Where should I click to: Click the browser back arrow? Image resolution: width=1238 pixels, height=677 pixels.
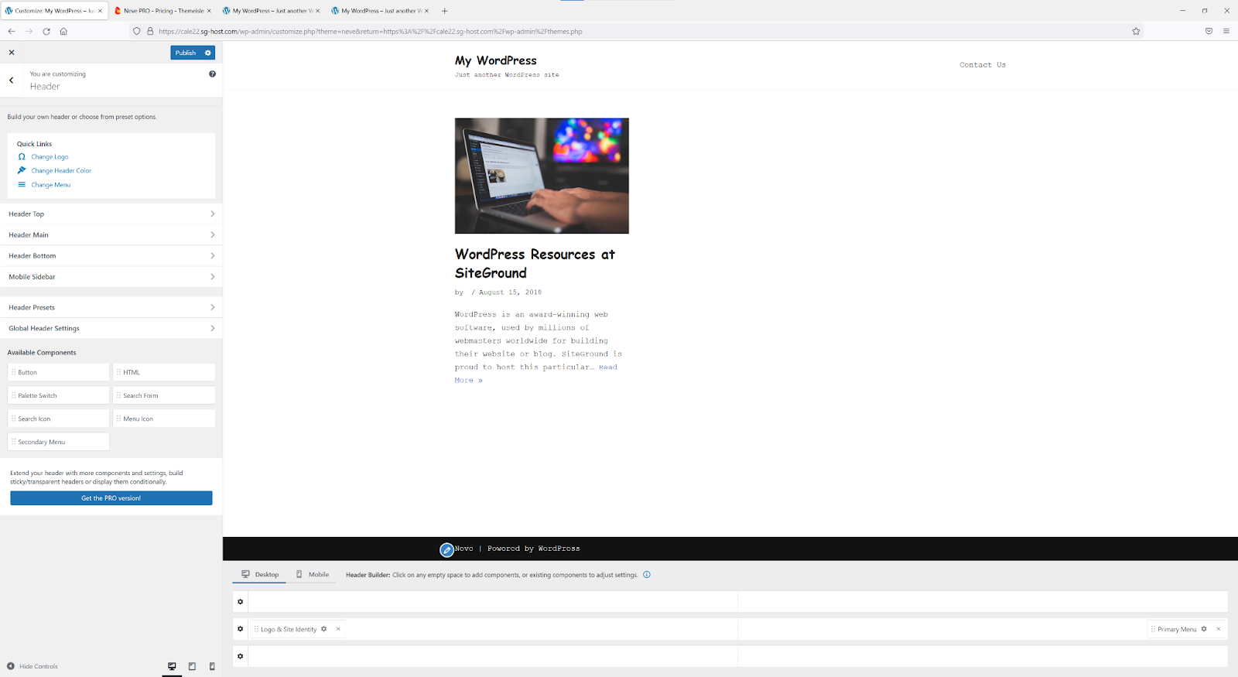click(x=12, y=32)
